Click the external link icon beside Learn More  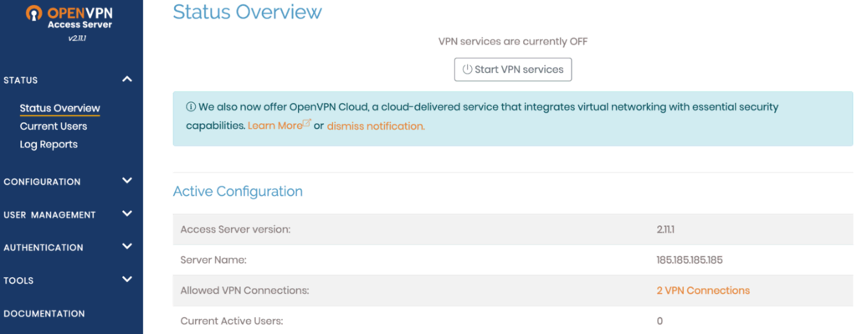306,124
